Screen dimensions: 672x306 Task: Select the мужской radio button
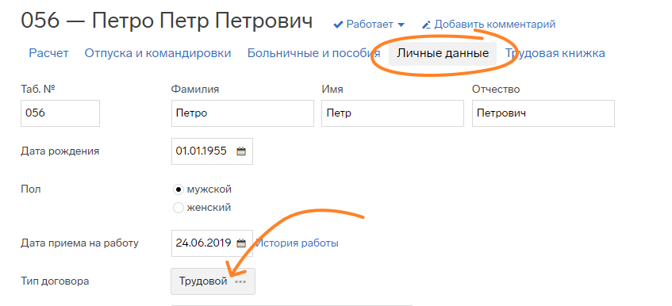(x=179, y=189)
